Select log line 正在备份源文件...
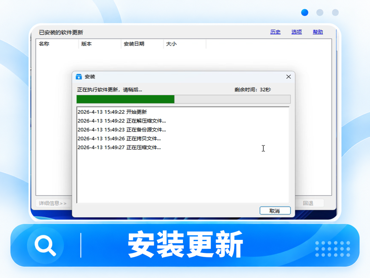This screenshot has height=278, width=370. tap(122, 129)
